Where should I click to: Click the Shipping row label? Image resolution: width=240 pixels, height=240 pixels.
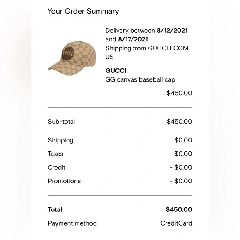[x=60, y=140]
